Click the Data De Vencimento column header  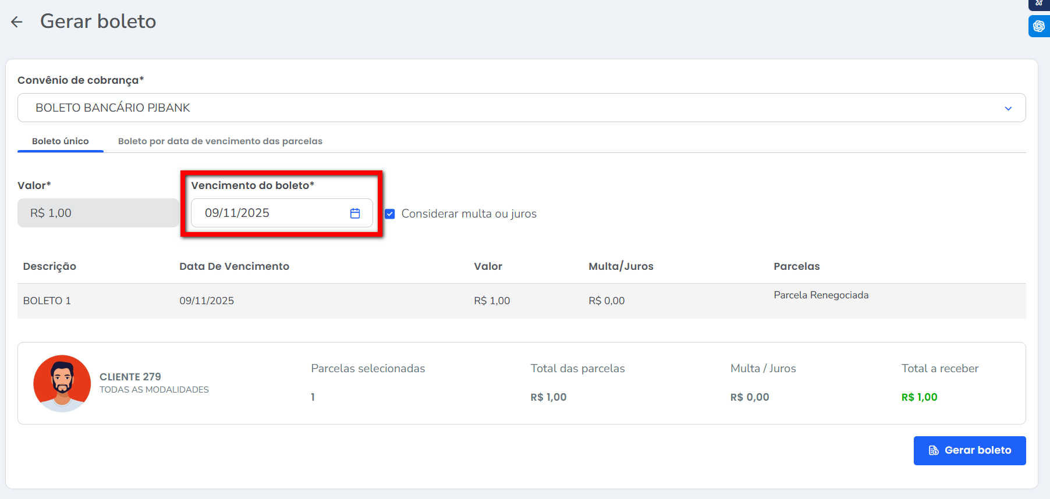[x=234, y=266]
